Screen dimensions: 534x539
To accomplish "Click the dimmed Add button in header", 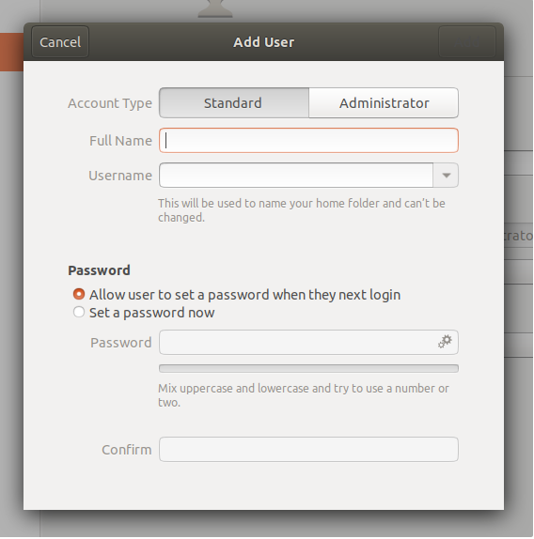I will pos(467,42).
